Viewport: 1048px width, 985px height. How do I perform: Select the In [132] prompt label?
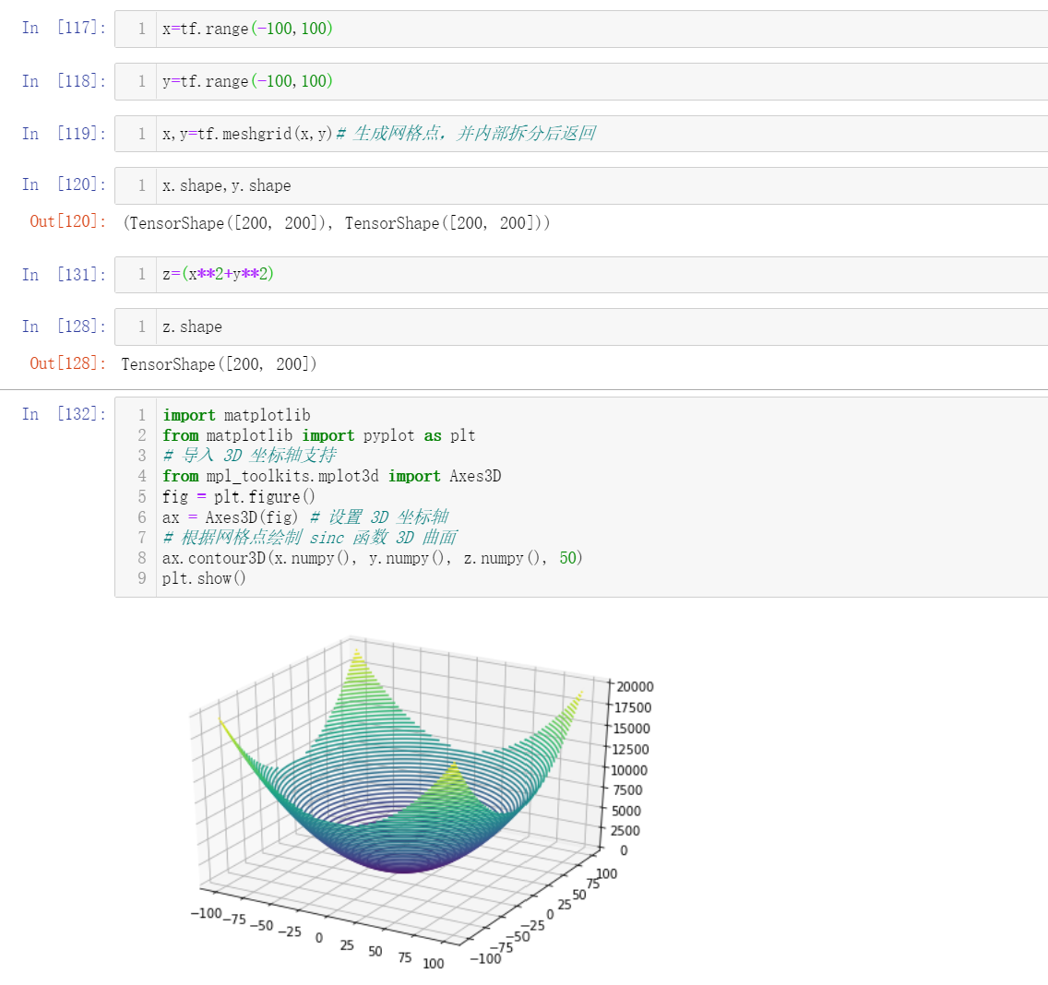(x=64, y=414)
